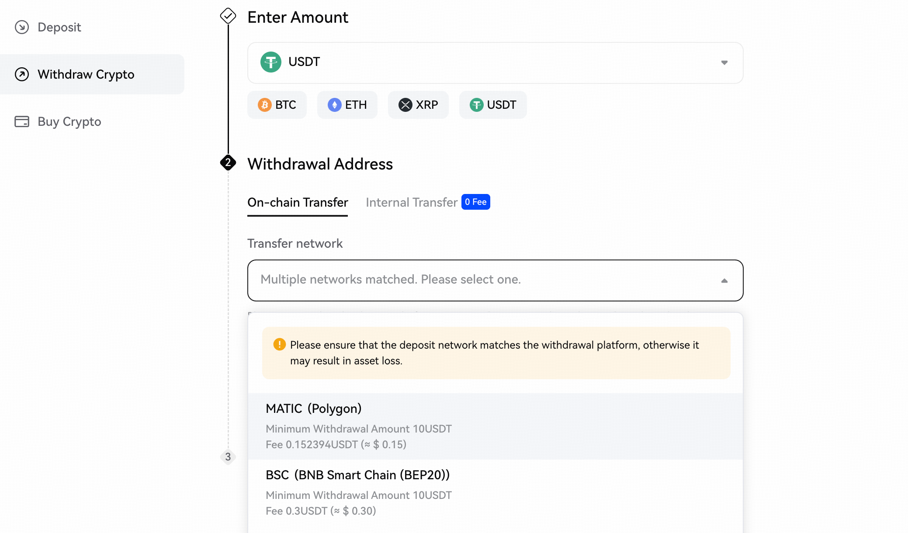Click the Bitcoin logo in BTC chip

coord(265,105)
